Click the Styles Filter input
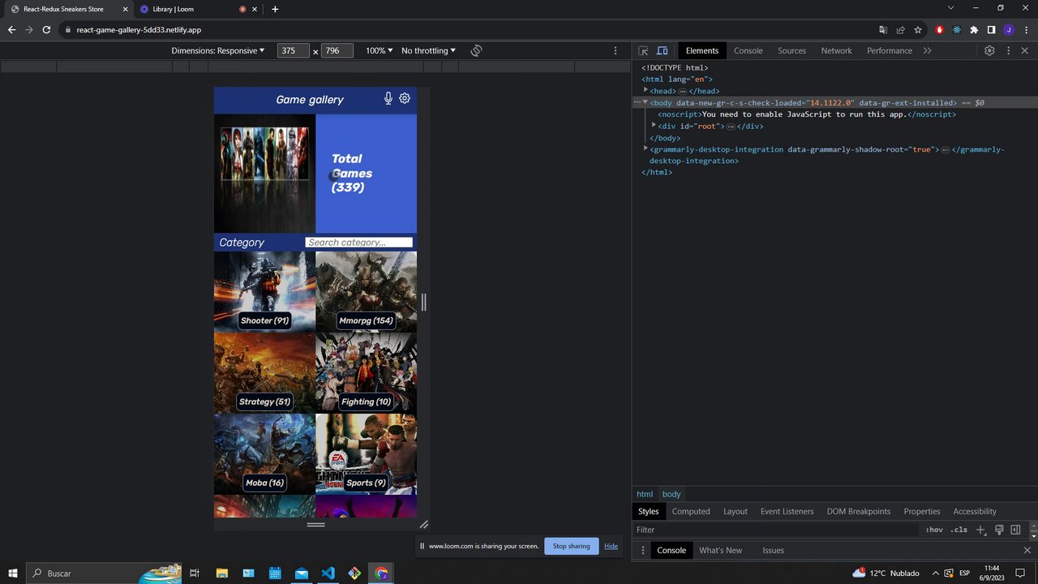Screen dimensions: 1038x584 (x=777, y=530)
